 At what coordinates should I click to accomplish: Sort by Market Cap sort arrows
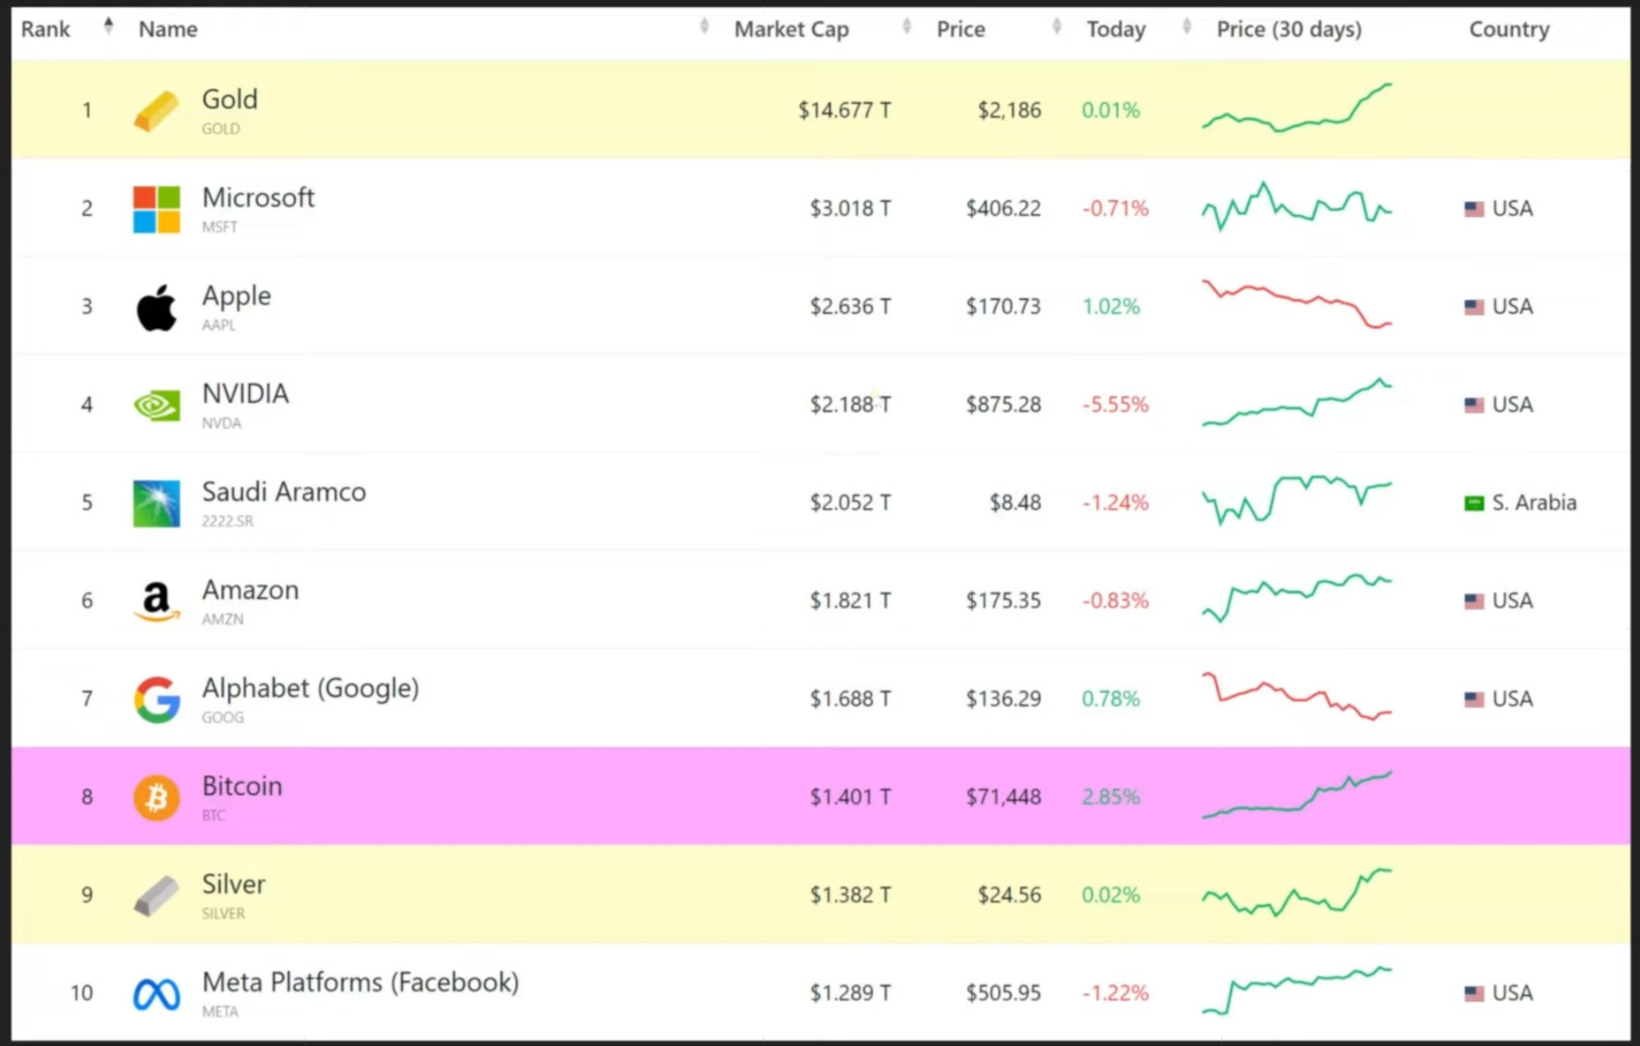tap(906, 27)
